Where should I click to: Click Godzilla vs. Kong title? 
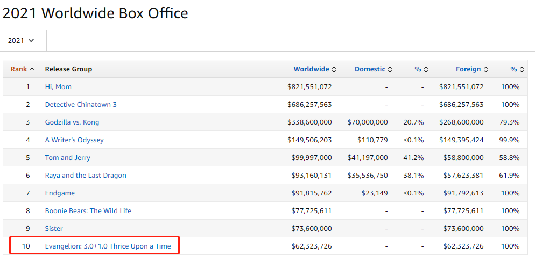pyautogui.click(x=72, y=122)
